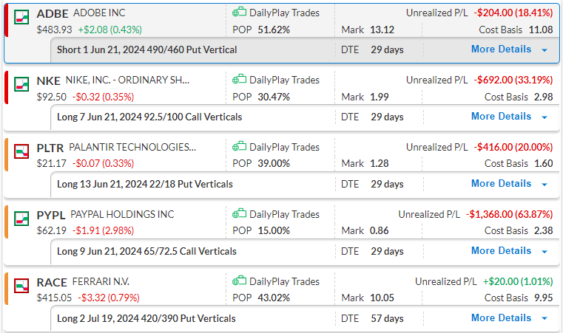
Task: Open More Details for the ADBE put vertical
Action: pyautogui.click(x=501, y=49)
